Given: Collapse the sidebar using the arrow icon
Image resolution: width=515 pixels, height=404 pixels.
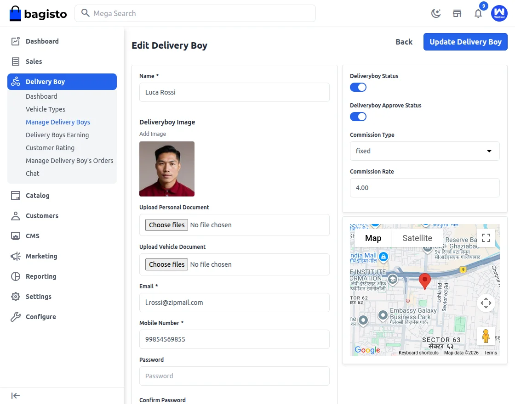Looking at the screenshot, I should pos(15,395).
